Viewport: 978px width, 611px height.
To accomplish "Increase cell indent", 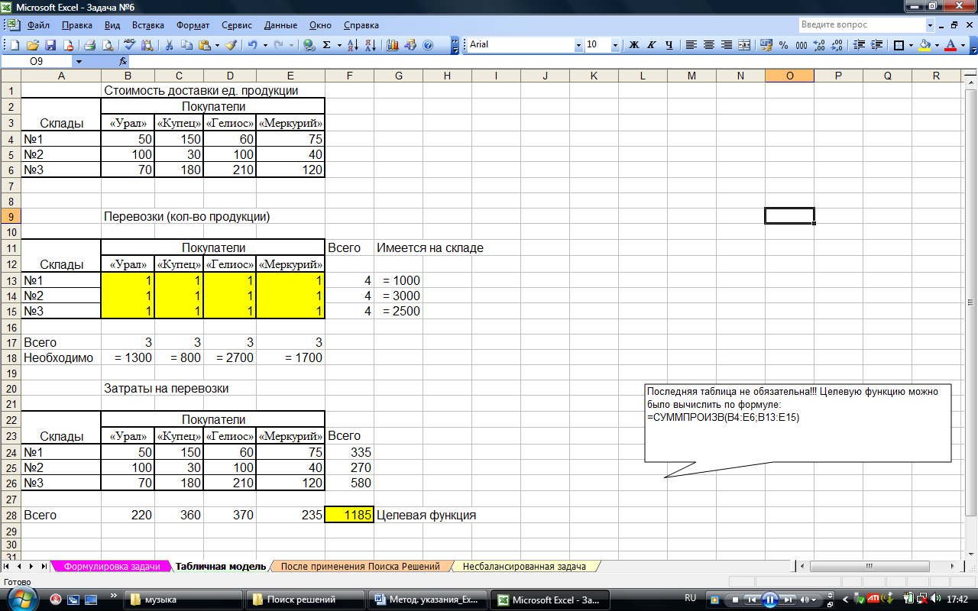I will click(876, 45).
